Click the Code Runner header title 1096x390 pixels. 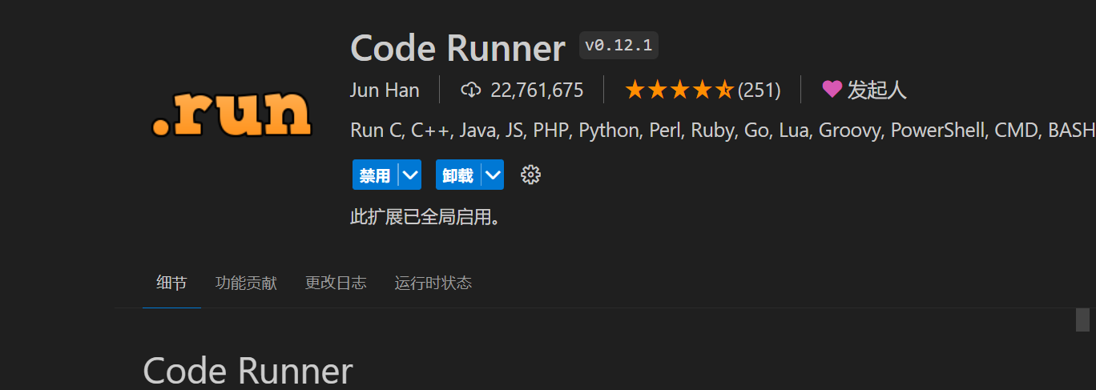[457, 48]
